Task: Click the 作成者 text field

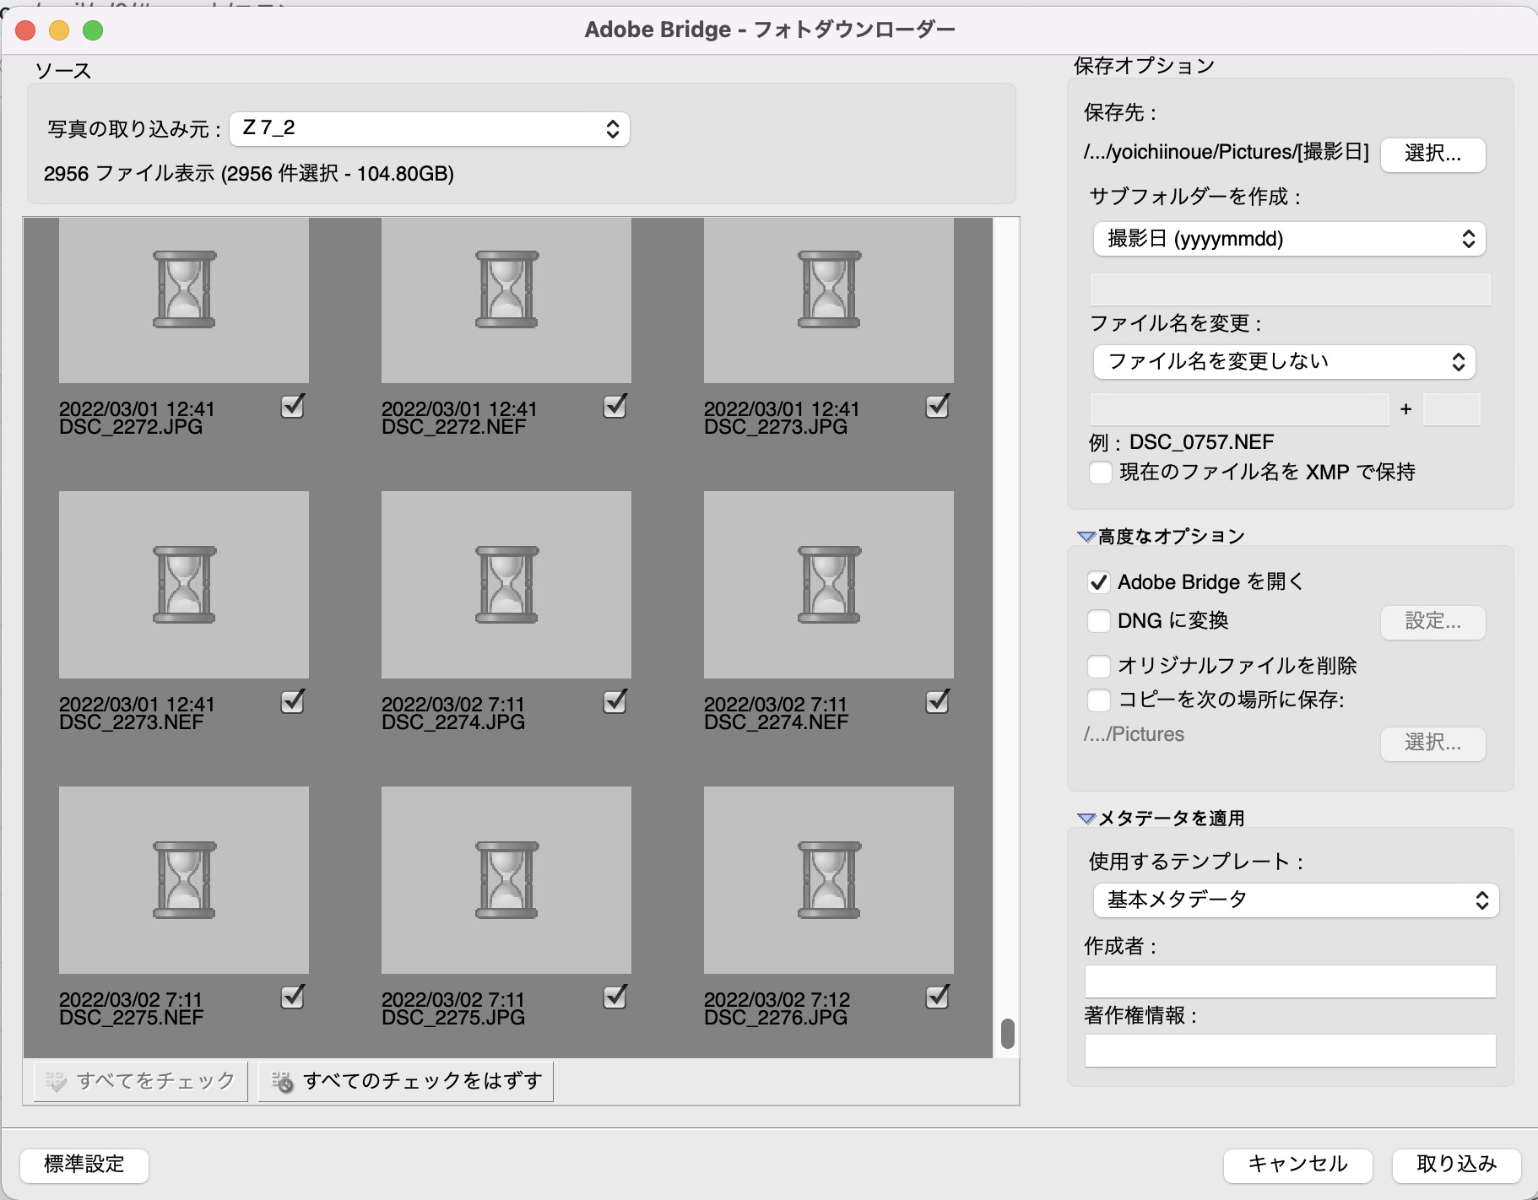Action: 1290,981
